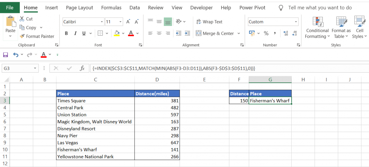Click the Format Painter brush icon
The image size is (369, 167).
pyautogui.click(x=22, y=36)
